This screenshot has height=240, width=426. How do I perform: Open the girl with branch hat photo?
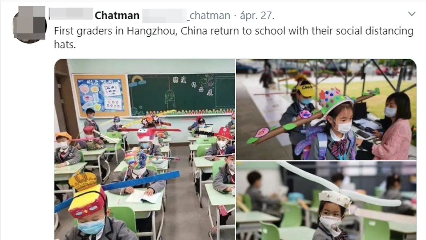tap(326, 110)
